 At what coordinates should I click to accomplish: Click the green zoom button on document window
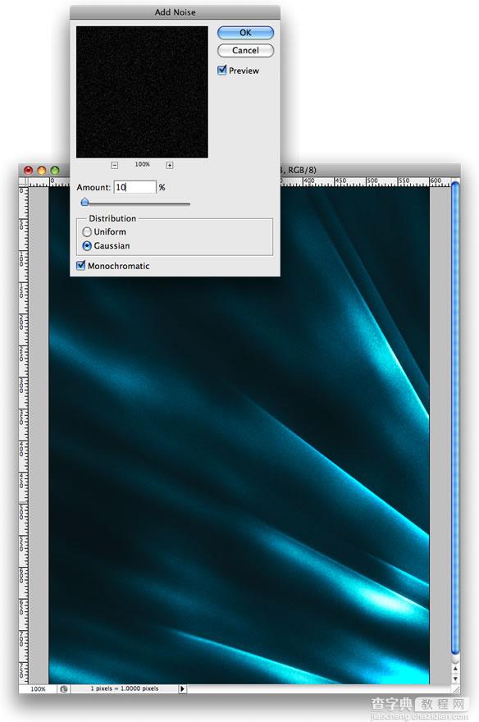(x=55, y=171)
